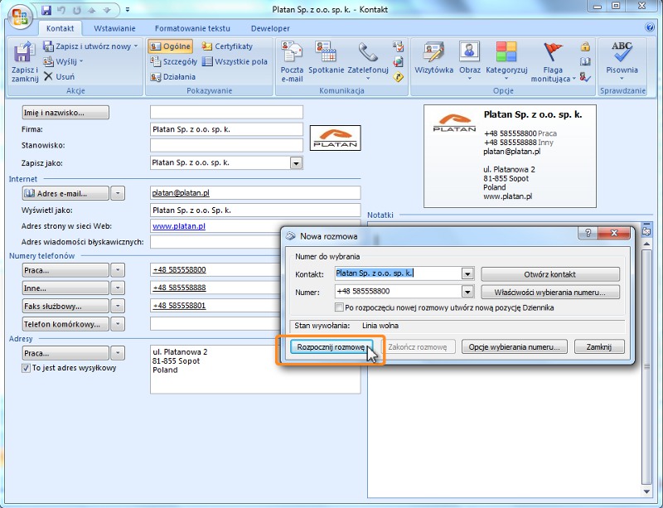Open Opcje wybierania numeru

[514, 347]
